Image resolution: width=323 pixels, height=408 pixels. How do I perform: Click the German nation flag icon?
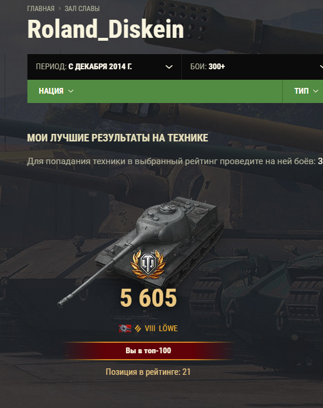pyautogui.click(x=125, y=328)
